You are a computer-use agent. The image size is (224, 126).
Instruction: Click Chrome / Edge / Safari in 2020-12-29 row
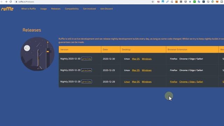tap(191, 70)
